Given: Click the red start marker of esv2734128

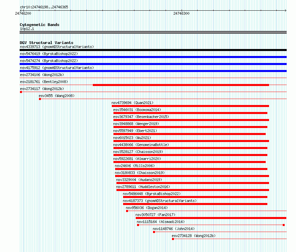Looking at the screenshot, I should click(x=173, y=239).
